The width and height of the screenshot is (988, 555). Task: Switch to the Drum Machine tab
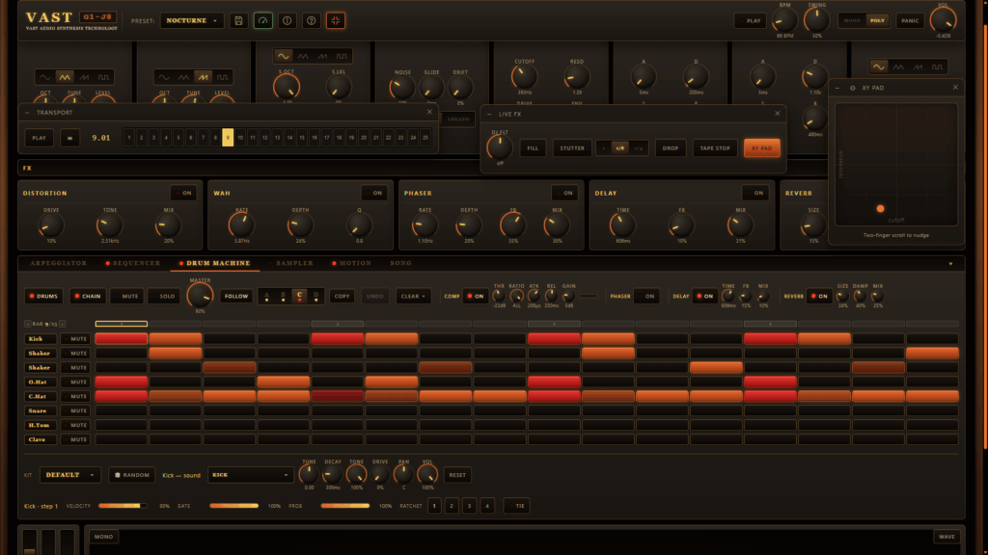pyautogui.click(x=215, y=263)
